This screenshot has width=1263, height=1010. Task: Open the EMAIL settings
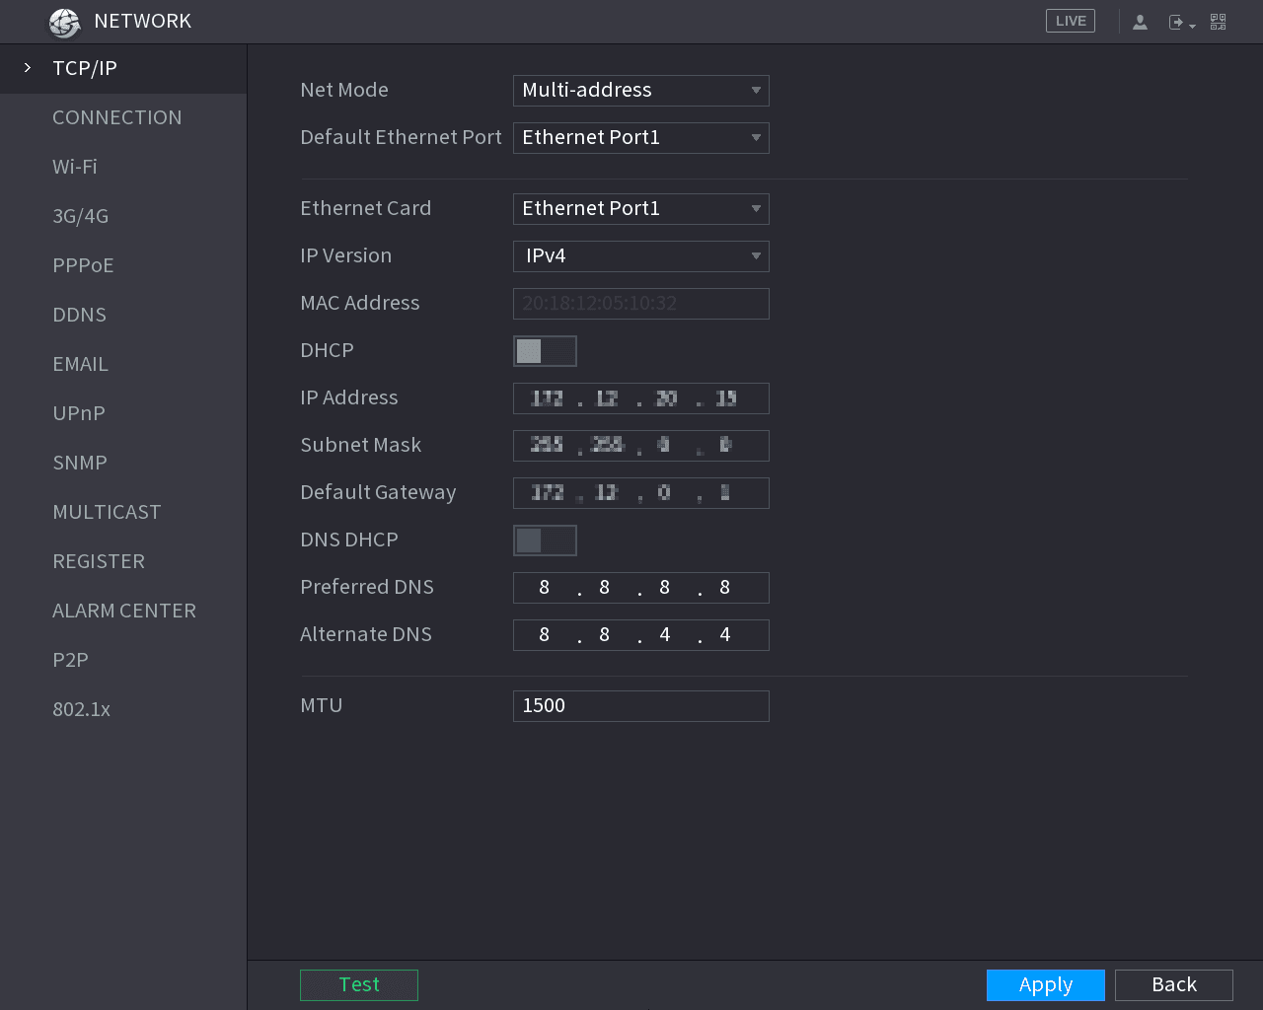click(123, 364)
